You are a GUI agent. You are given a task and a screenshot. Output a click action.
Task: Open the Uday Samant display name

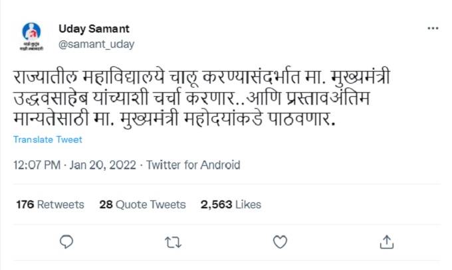pyautogui.click(x=94, y=29)
